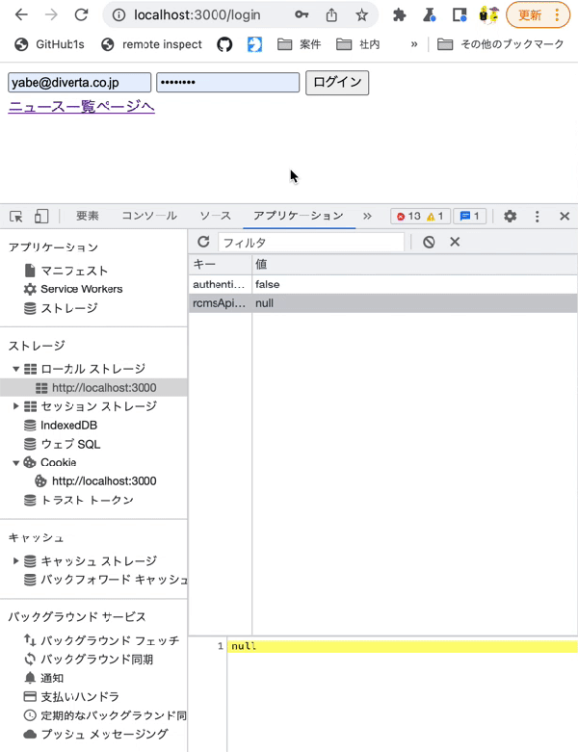Click the 13 errors and 1 warning badge
Screen dimensions: 578x752
tap(420, 217)
